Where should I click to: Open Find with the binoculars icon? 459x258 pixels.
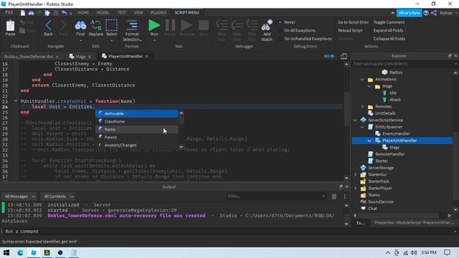(80, 26)
